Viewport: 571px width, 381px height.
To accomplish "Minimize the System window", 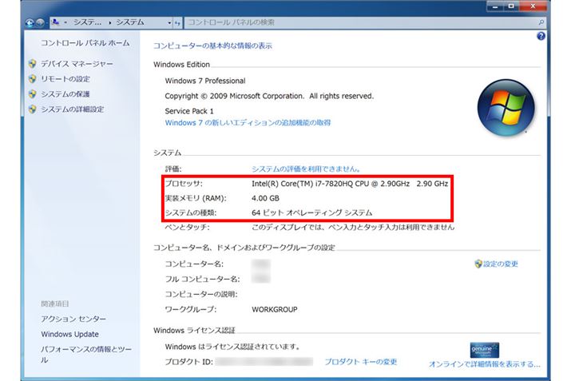I will [x=495, y=6].
